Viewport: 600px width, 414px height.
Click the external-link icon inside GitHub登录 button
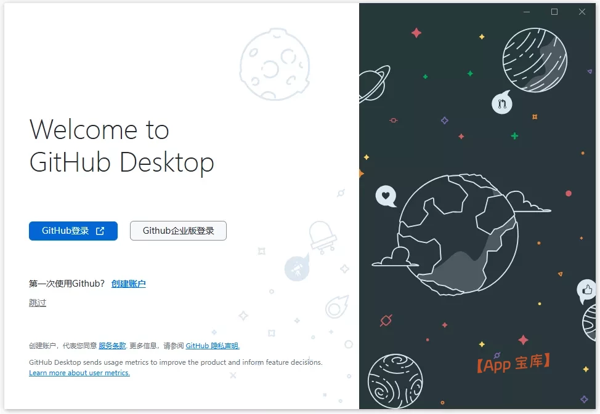[100, 231]
